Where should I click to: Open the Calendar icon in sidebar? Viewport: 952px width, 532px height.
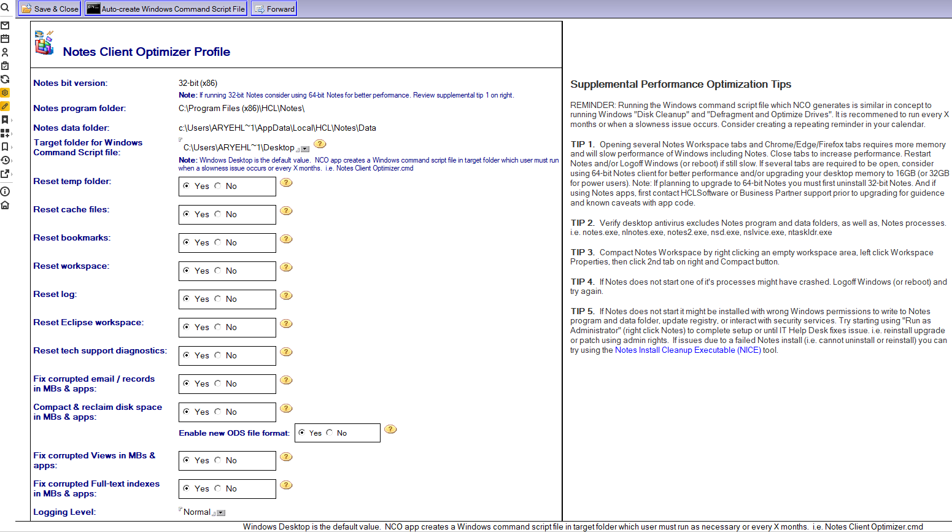point(5,39)
